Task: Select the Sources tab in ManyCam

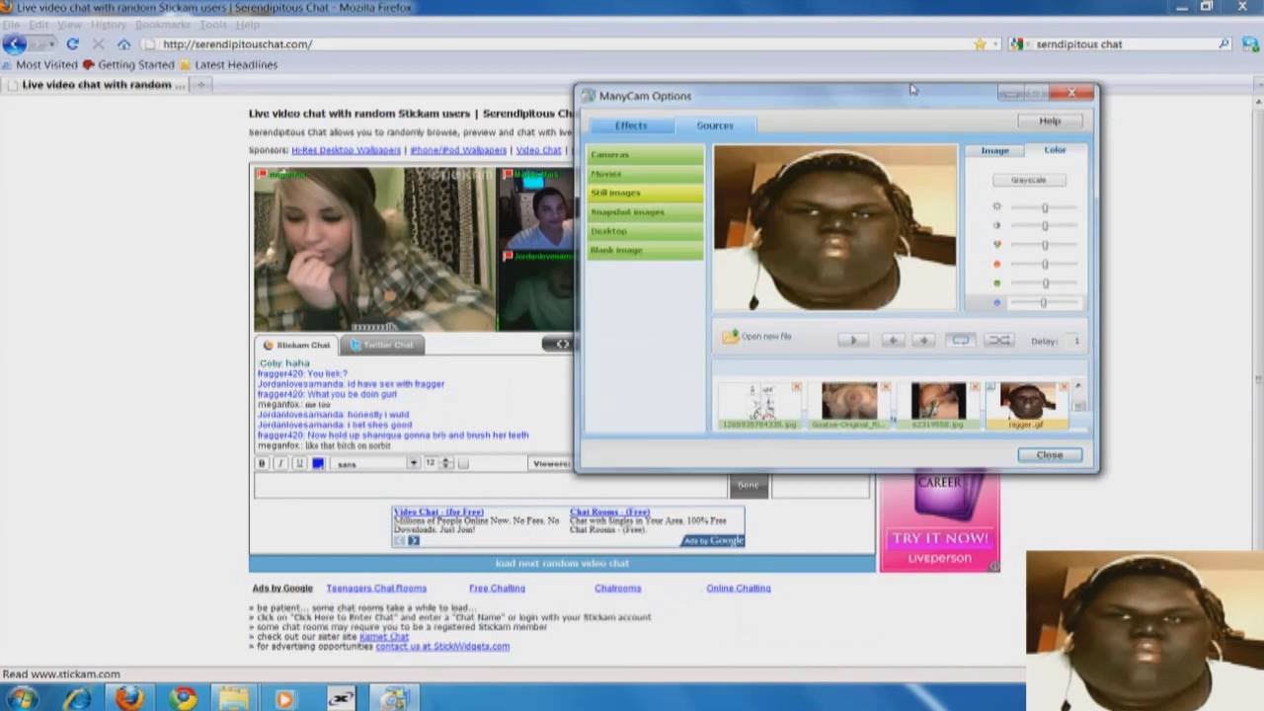Action: [715, 125]
